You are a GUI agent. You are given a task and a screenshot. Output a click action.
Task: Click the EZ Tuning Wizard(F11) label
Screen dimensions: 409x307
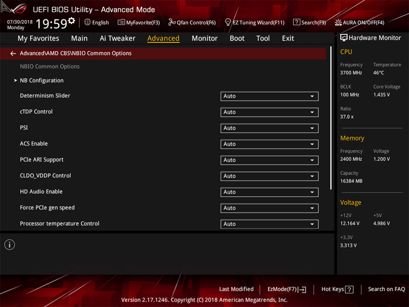258,22
